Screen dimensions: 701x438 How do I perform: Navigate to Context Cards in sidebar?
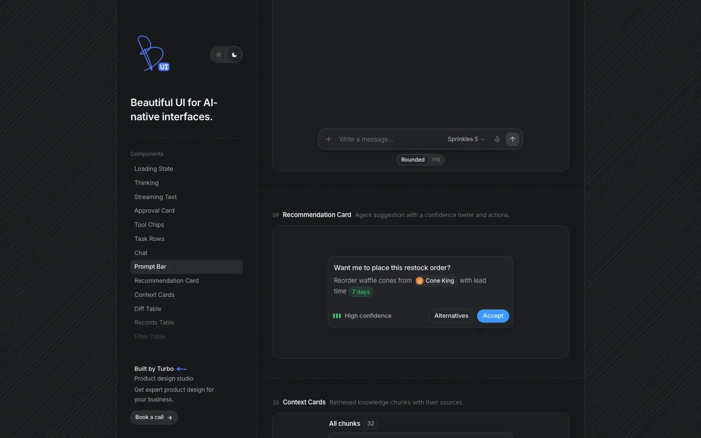point(186,295)
